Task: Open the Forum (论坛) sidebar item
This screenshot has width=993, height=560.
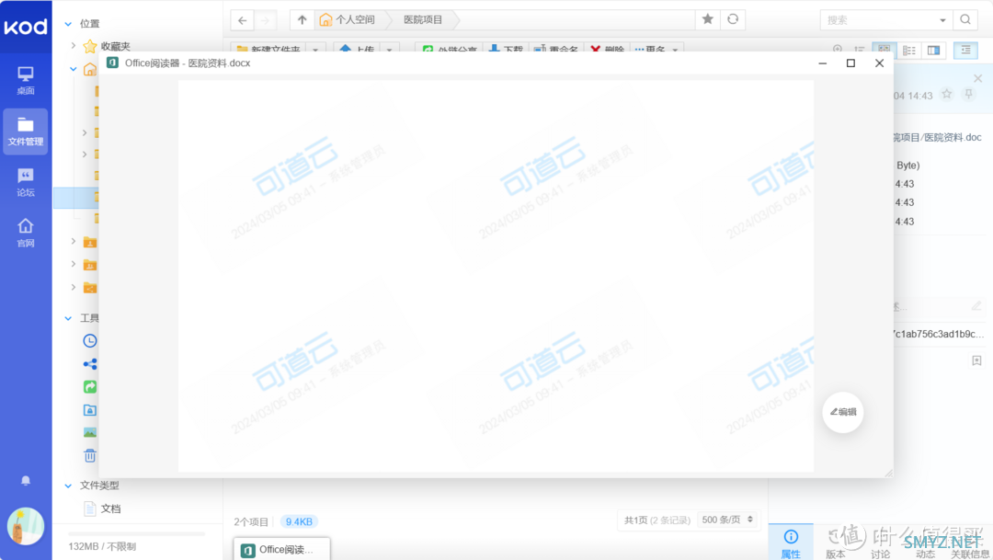Action: click(26, 182)
